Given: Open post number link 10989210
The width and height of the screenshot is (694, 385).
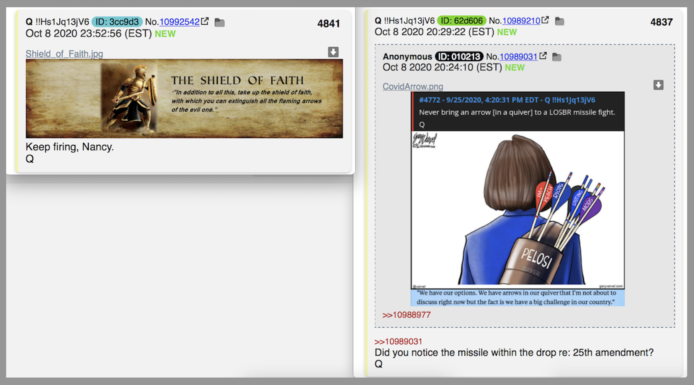Looking at the screenshot, I should 521,21.
